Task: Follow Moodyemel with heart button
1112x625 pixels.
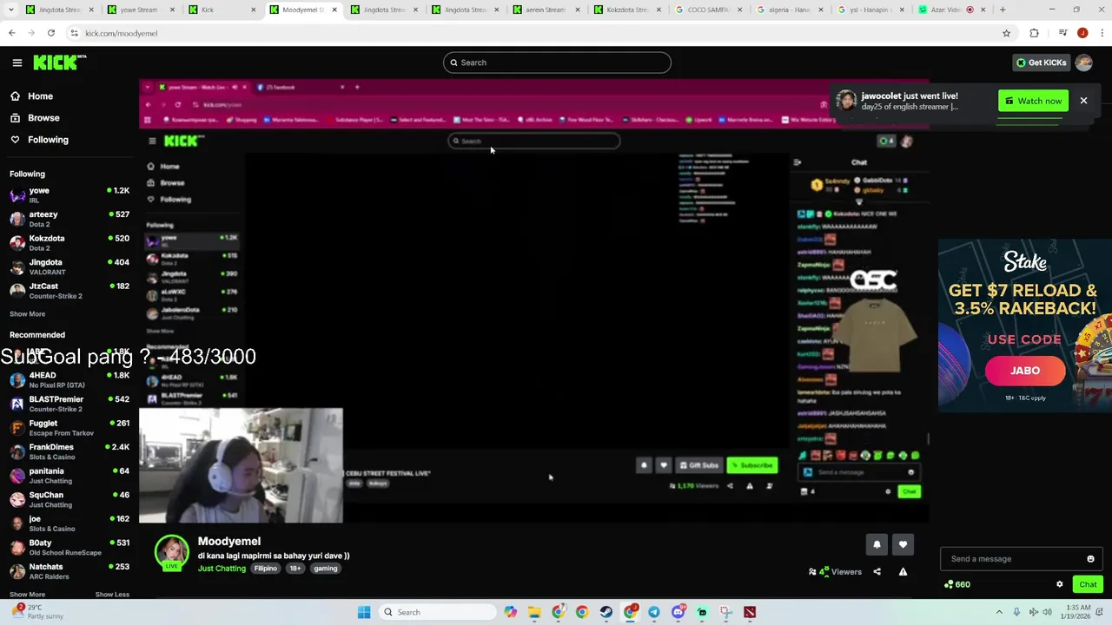Action: pyautogui.click(x=903, y=544)
